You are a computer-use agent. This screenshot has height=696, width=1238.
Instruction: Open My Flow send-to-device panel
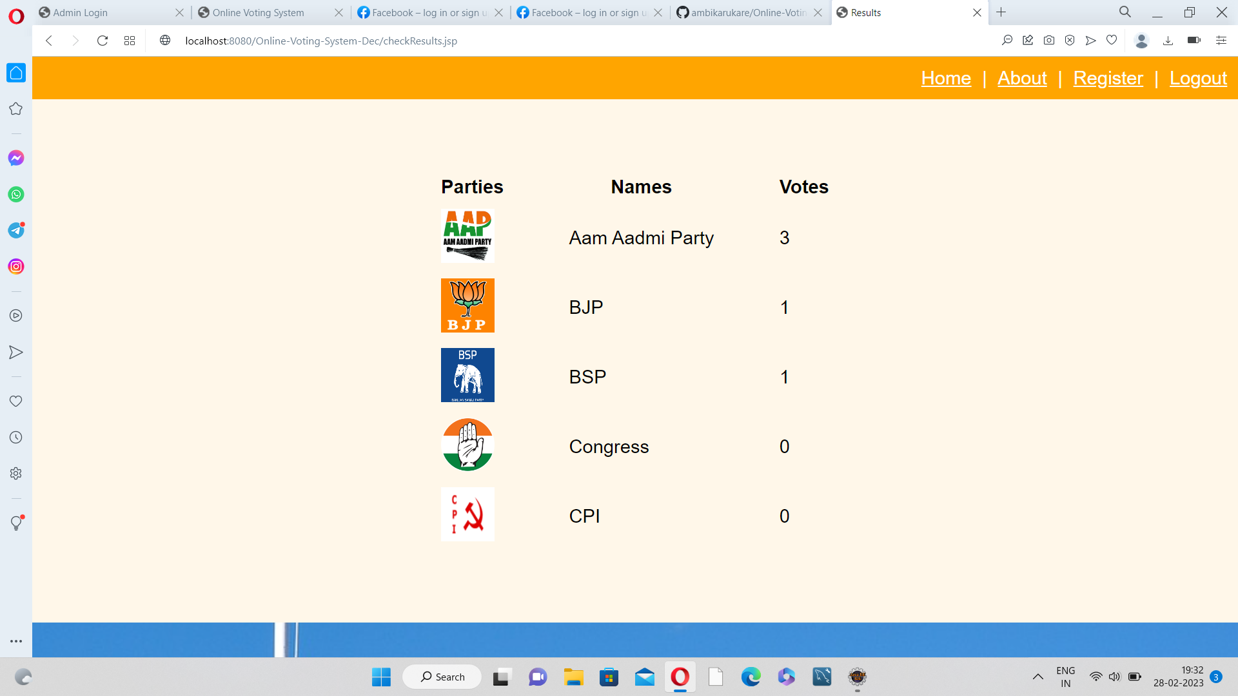(1091, 40)
